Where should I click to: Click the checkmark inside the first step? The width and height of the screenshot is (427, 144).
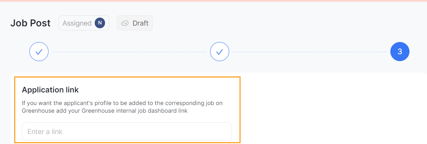point(39,52)
